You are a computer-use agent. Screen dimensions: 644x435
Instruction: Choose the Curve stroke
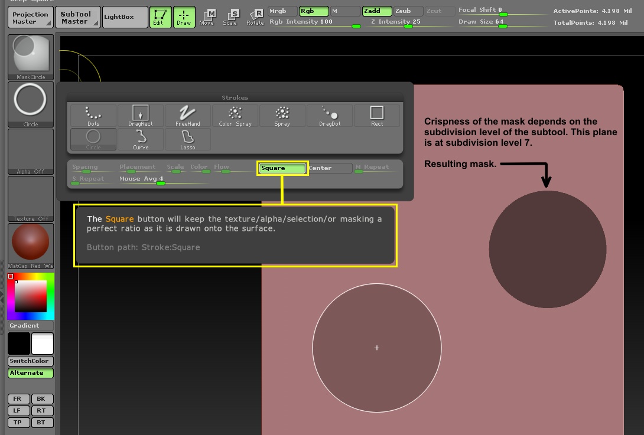141,139
